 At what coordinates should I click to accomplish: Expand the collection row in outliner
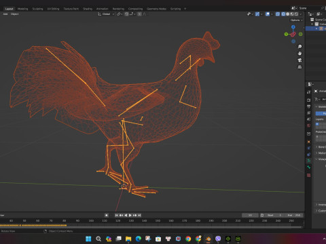312,24
